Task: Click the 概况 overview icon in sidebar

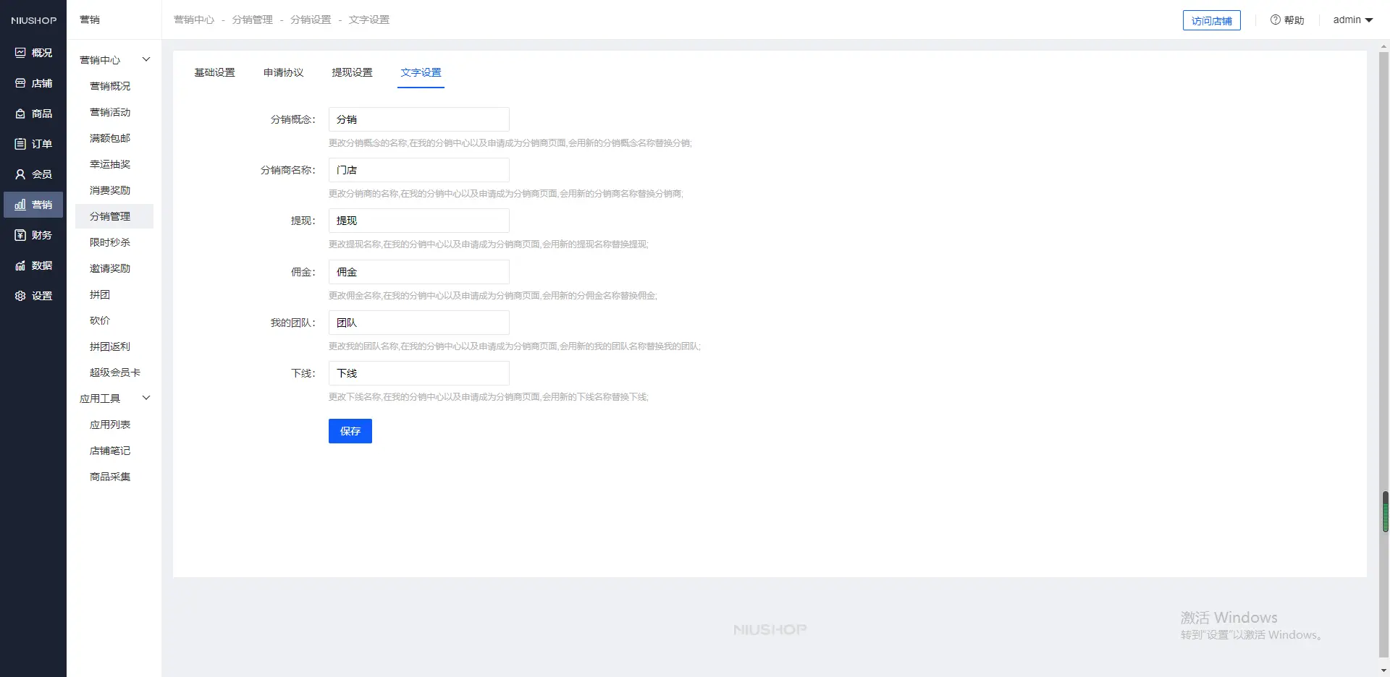Action: (x=20, y=53)
